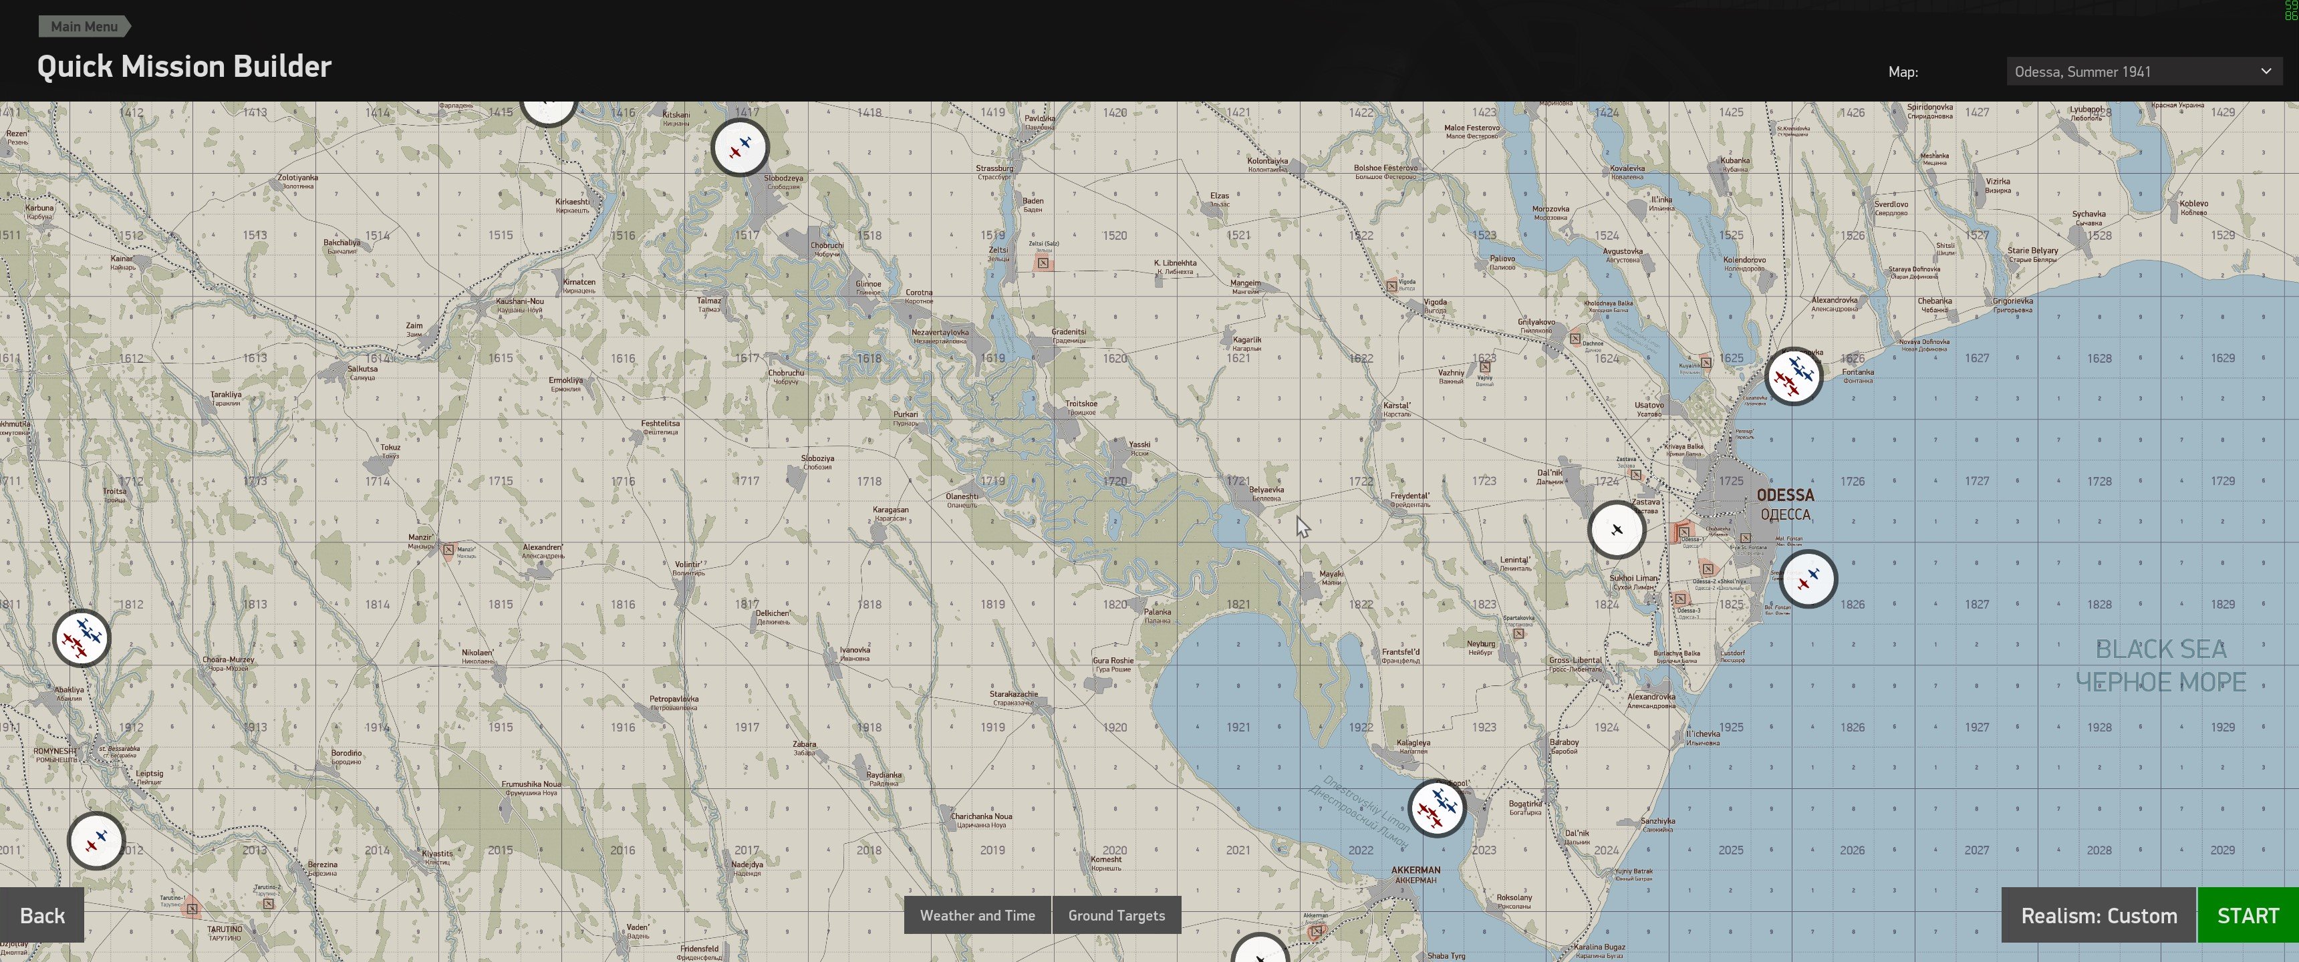Select the duel mission marker near Slobodzeya

coord(740,147)
